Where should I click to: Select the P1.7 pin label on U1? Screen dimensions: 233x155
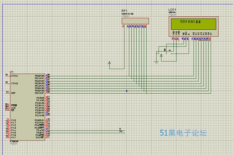(x=13, y=138)
